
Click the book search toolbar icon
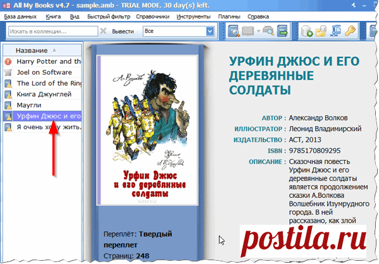coord(233,31)
